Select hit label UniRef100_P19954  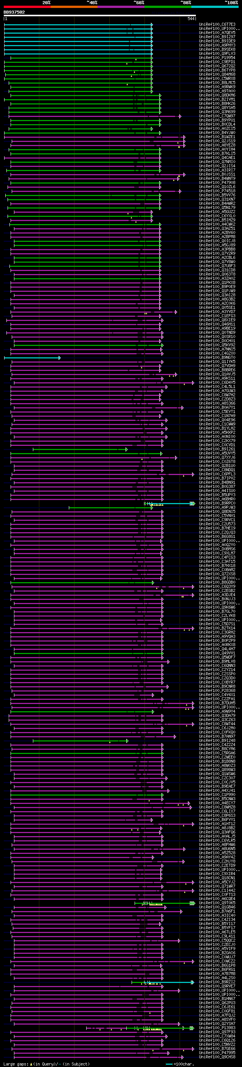[217, 58]
